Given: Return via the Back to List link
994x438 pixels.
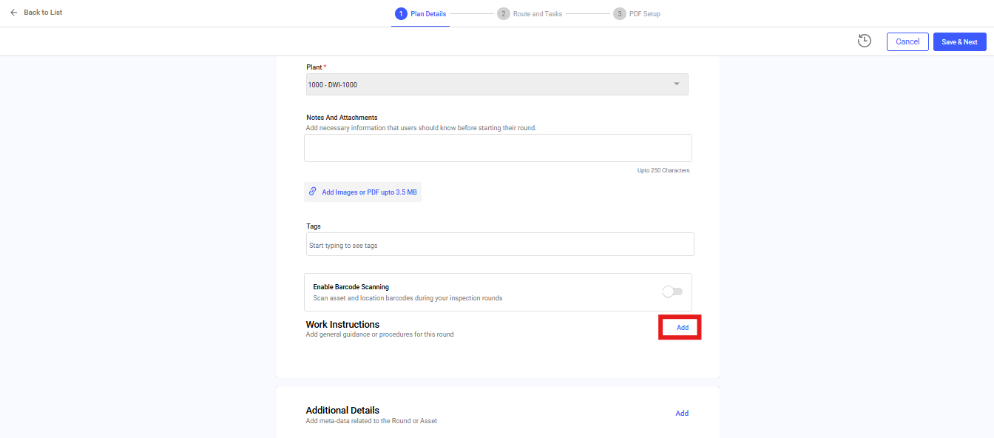Looking at the screenshot, I should pos(43,13).
